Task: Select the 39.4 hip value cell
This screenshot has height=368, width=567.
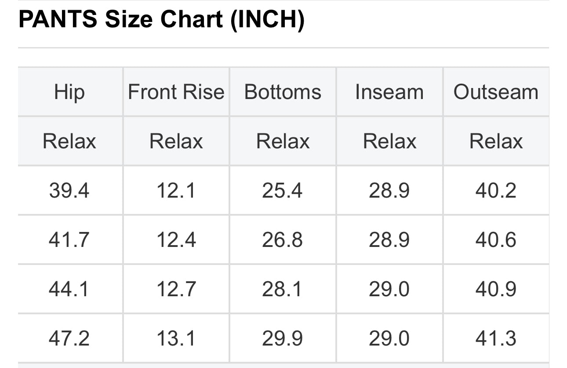Action: pyautogui.click(x=69, y=191)
